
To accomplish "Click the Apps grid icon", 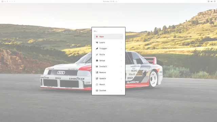I will pyautogui.click(x=97, y=37).
